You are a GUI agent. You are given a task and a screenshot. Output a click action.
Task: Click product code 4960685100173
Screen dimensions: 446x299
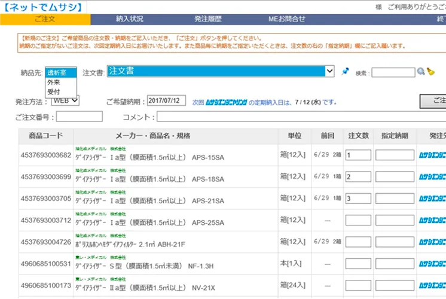(46, 285)
